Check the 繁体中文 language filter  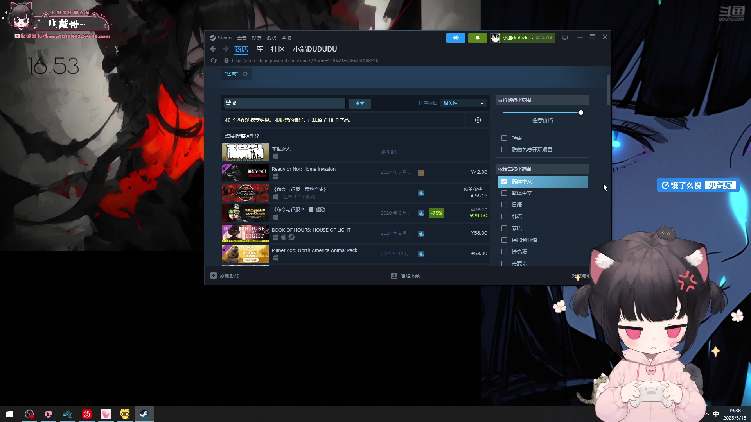[504, 193]
